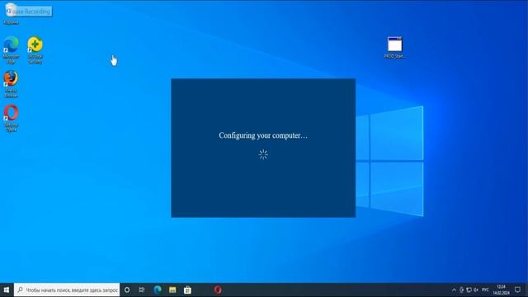Open Microsoft Store from the taskbar
The width and height of the screenshot is (528, 297).
(x=187, y=290)
